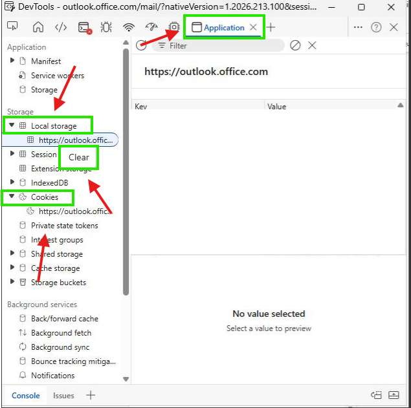Expand Shared storage node
The image size is (411, 408).
pyautogui.click(x=12, y=253)
